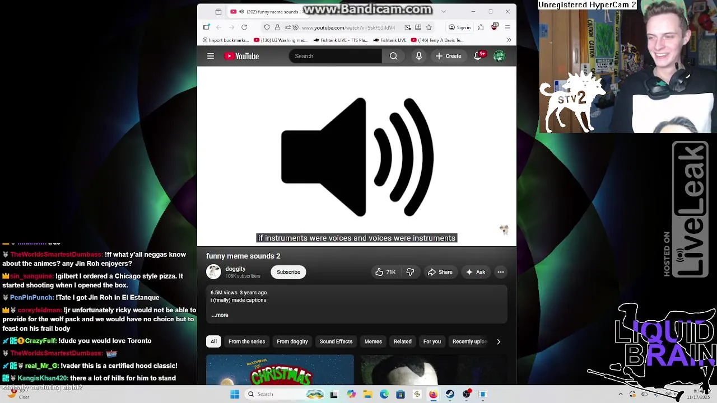Open new tab icon left of back arrow
717x403 pixels.
tap(206, 27)
